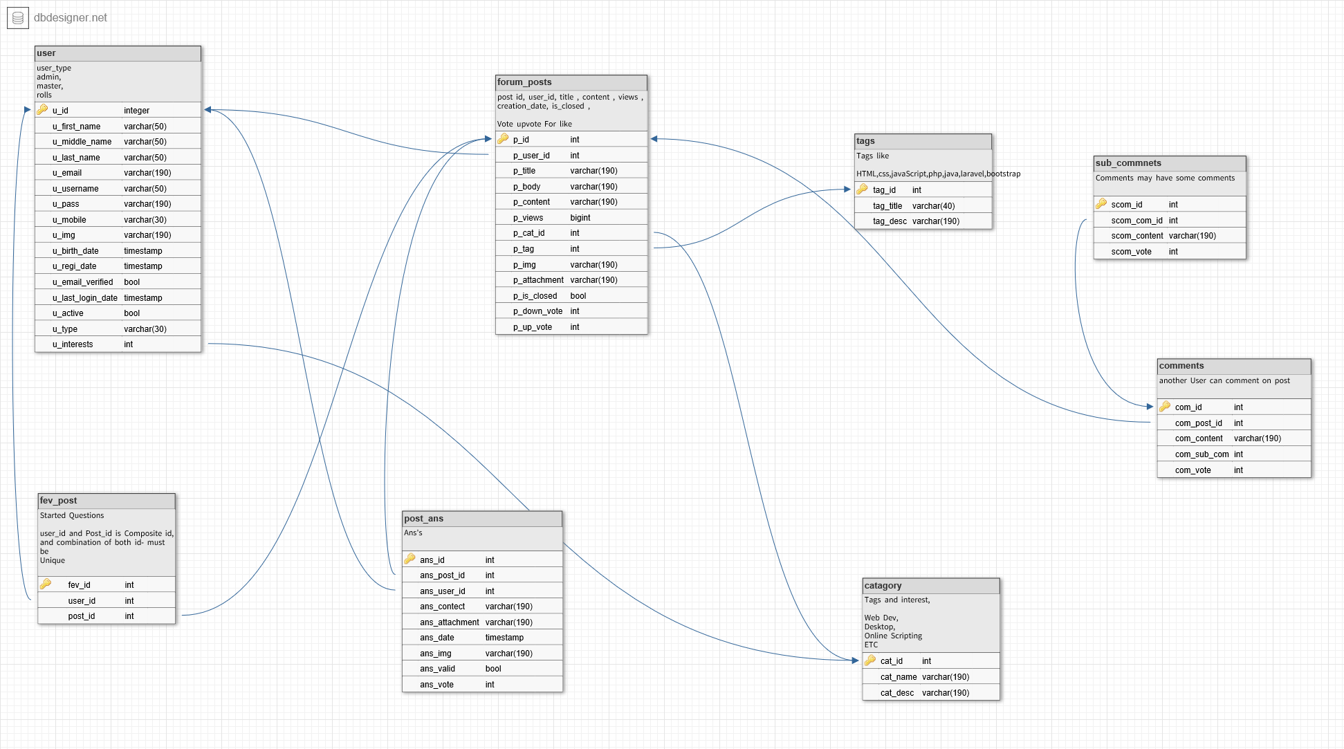Click the key icon next to cat_id

click(x=870, y=660)
